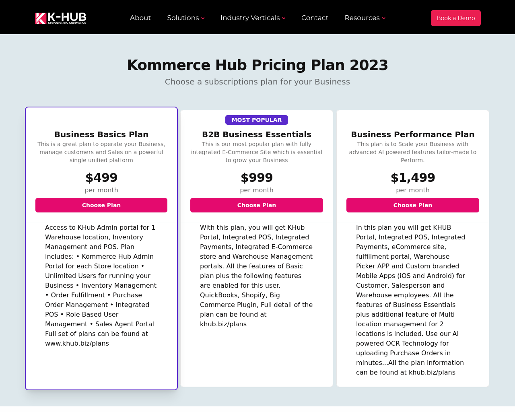Open the About page
The image size is (515, 412).
point(140,18)
